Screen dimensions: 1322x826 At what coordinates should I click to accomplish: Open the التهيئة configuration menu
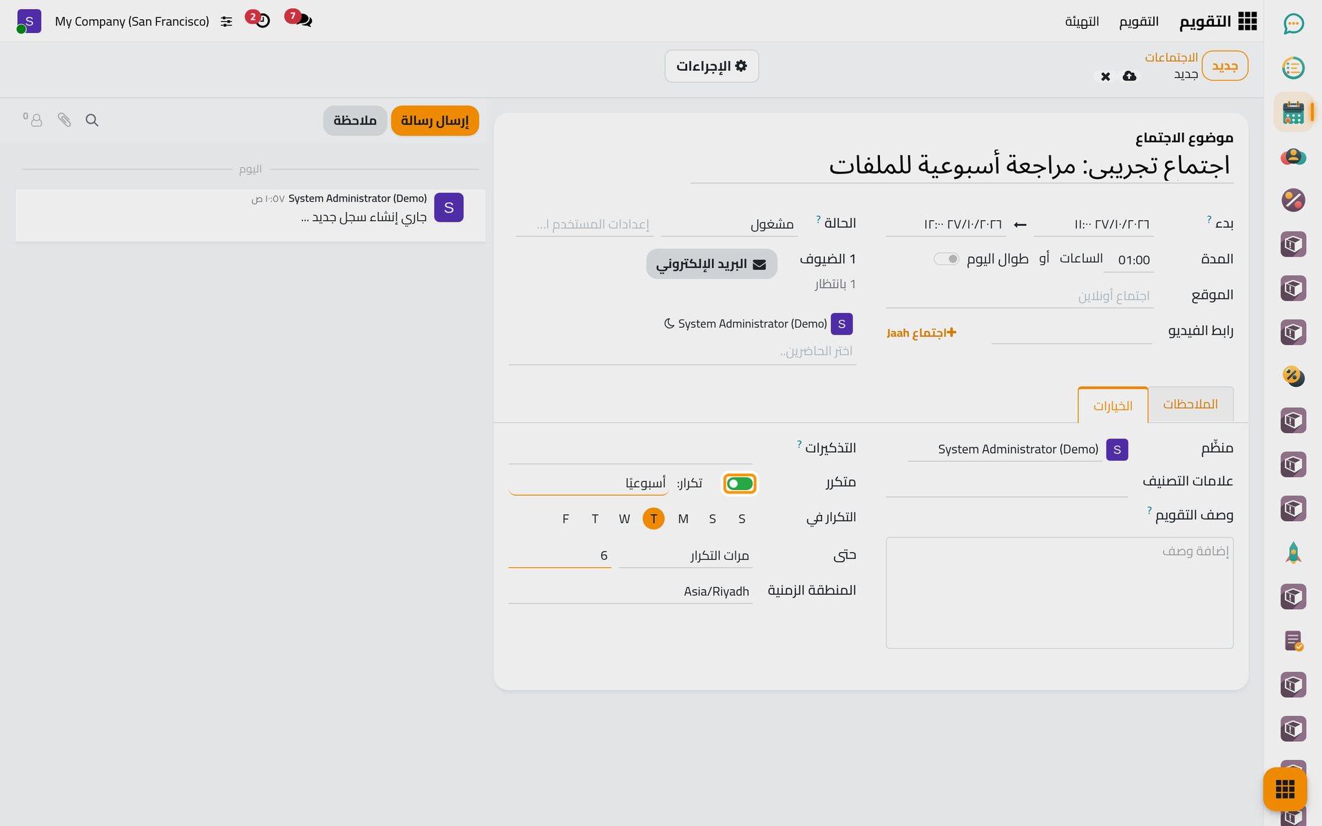pyautogui.click(x=1082, y=21)
